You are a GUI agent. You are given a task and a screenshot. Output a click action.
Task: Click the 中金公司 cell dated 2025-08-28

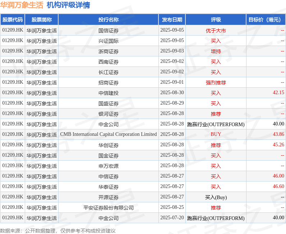[109, 124]
